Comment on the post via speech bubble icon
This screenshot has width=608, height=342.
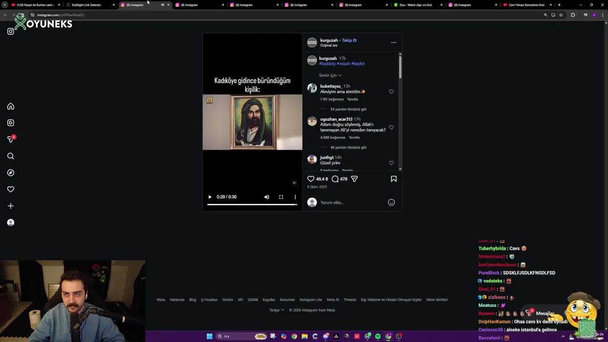(335, 179)
